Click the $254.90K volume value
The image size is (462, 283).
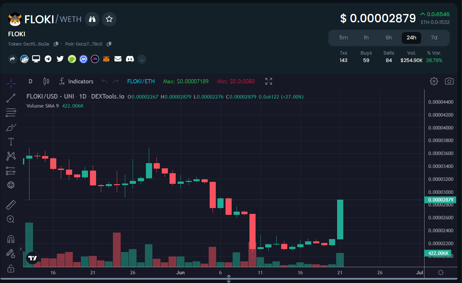412,60
